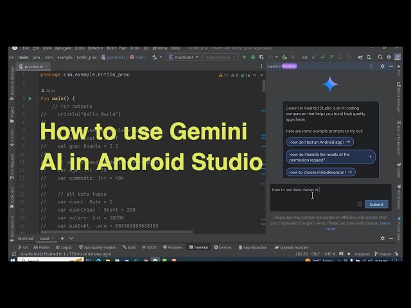This screenshot has height=308, width=411.
Task: Click the user account avatar icon
Action: pyautogui.click(x=398, y=57)
